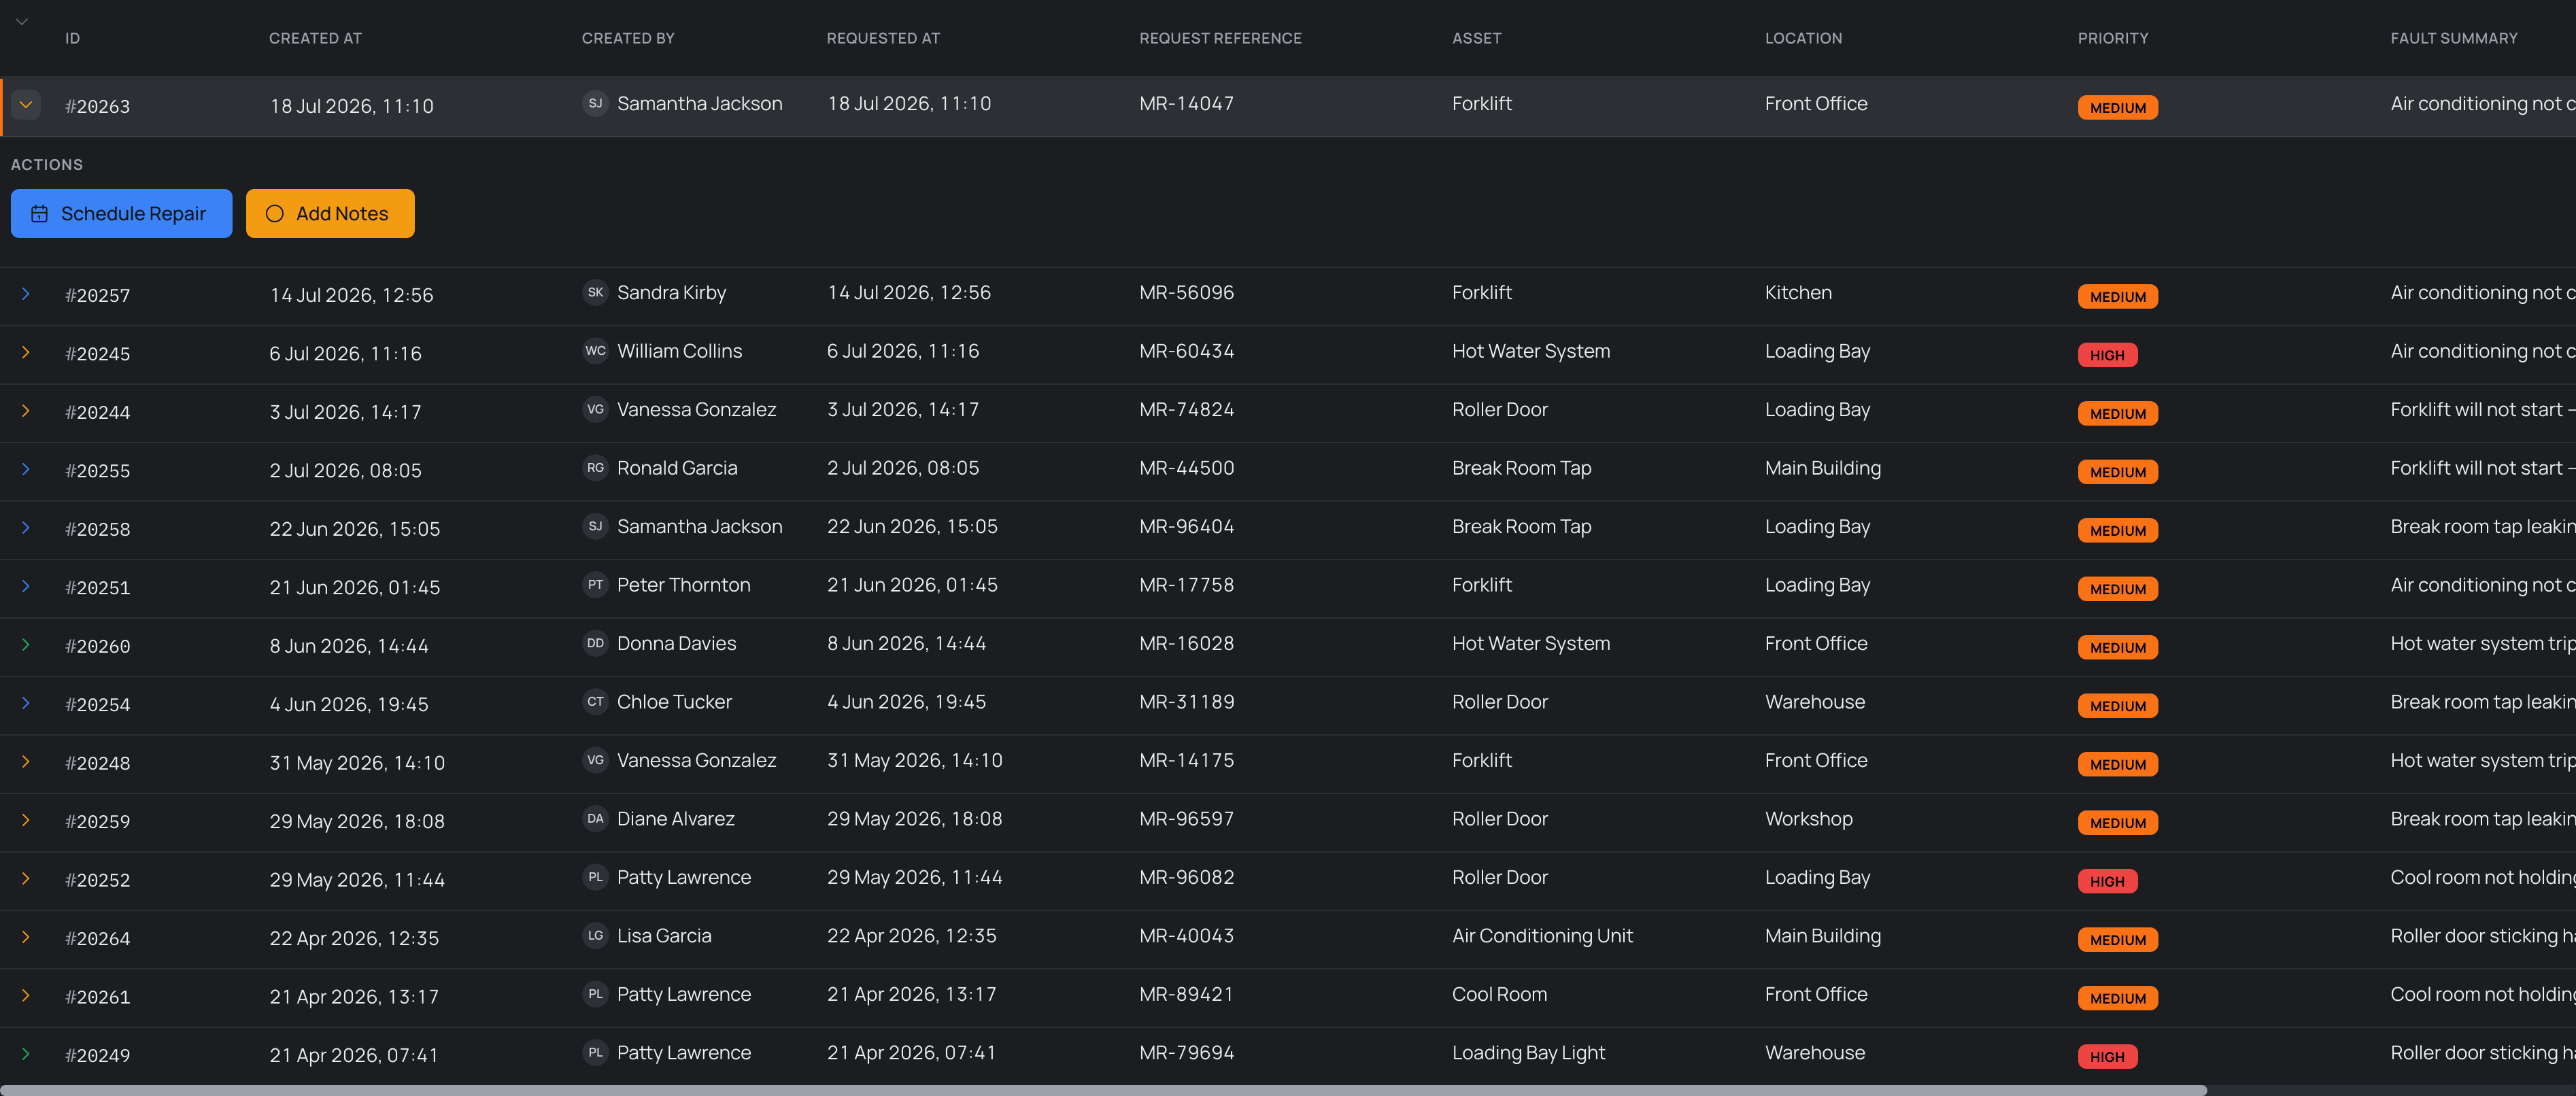This screenshot has height=1096, width=2576.
Task: Click PL avatar in row #20249
Action: click(x=595, y=1052)
